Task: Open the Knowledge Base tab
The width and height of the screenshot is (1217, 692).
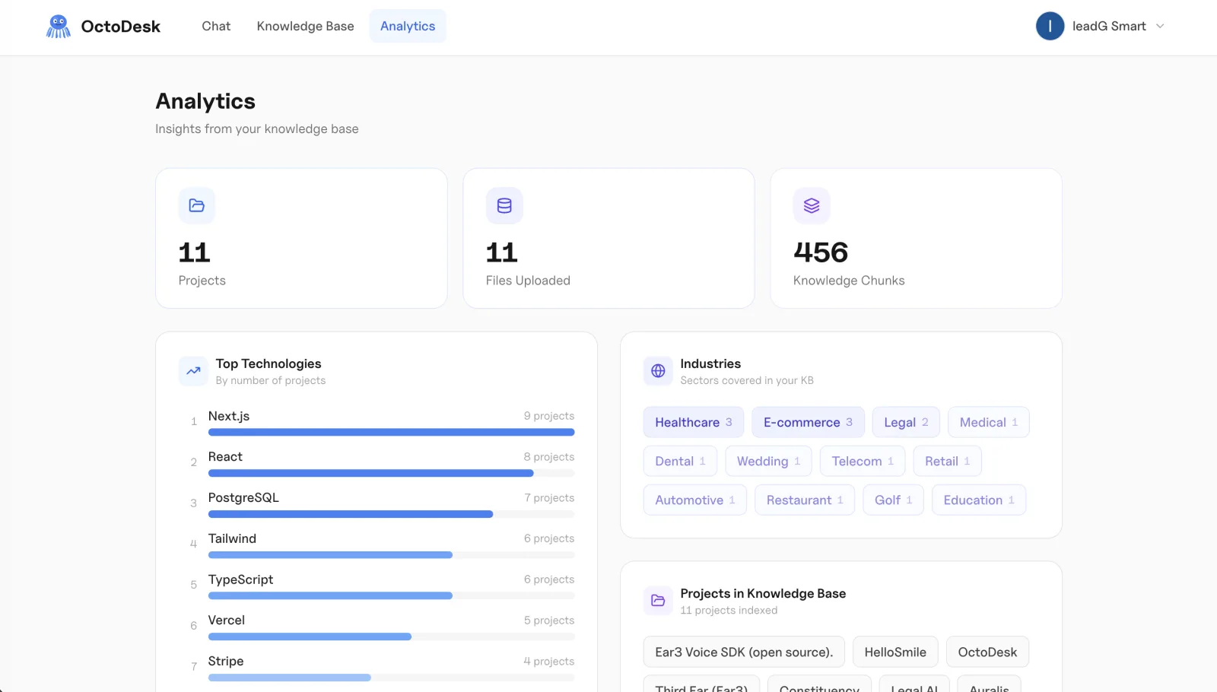Action: (x=305, y=26)
